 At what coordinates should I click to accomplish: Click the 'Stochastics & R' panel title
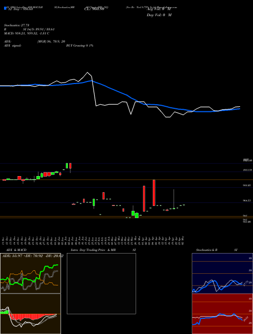pos(207,250)
